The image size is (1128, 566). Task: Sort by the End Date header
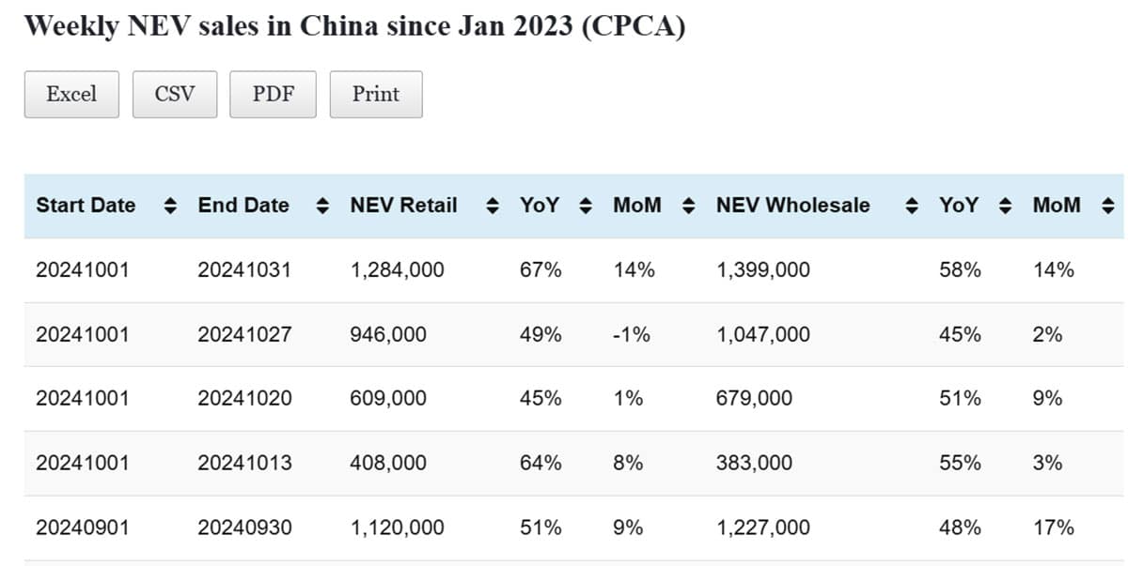point(243,206)
